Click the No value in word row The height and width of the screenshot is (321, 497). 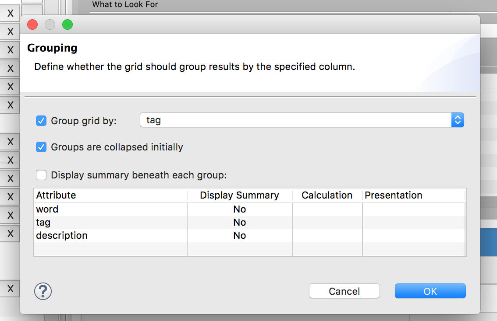[240, 209]
